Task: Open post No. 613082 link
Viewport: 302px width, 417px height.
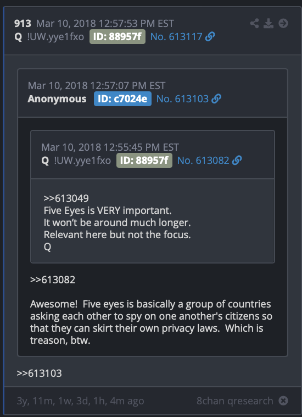Action: coord(203,161)
